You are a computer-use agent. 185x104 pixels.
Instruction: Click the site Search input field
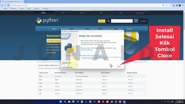click(x=122, y=21)
